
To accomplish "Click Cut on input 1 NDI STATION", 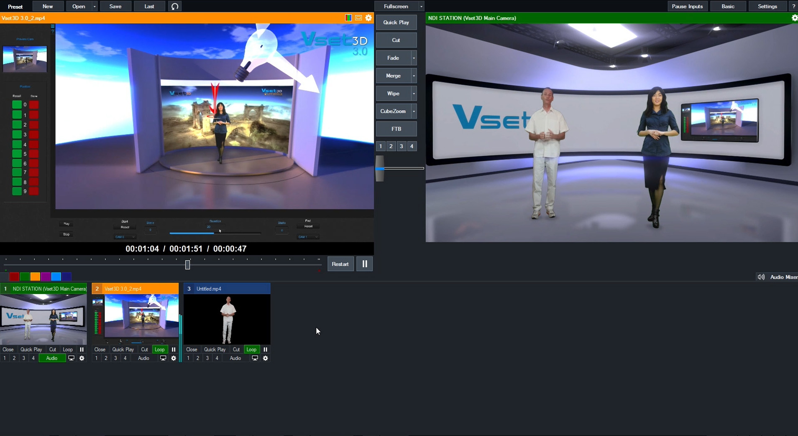I will (53, 350).
